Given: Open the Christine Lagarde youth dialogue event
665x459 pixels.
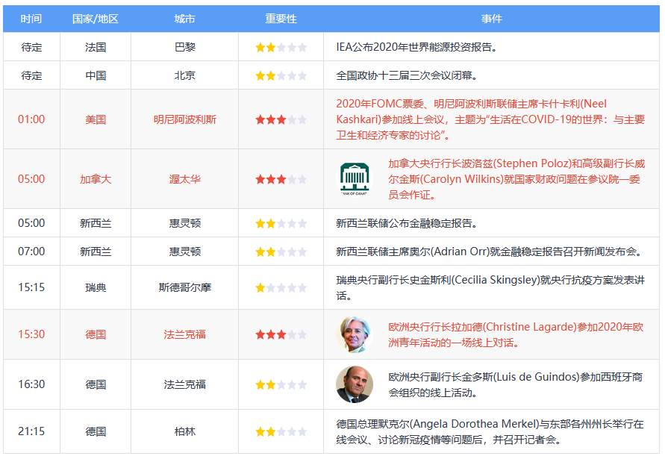Looking at the screenshot, I should [x=516, y=334].
